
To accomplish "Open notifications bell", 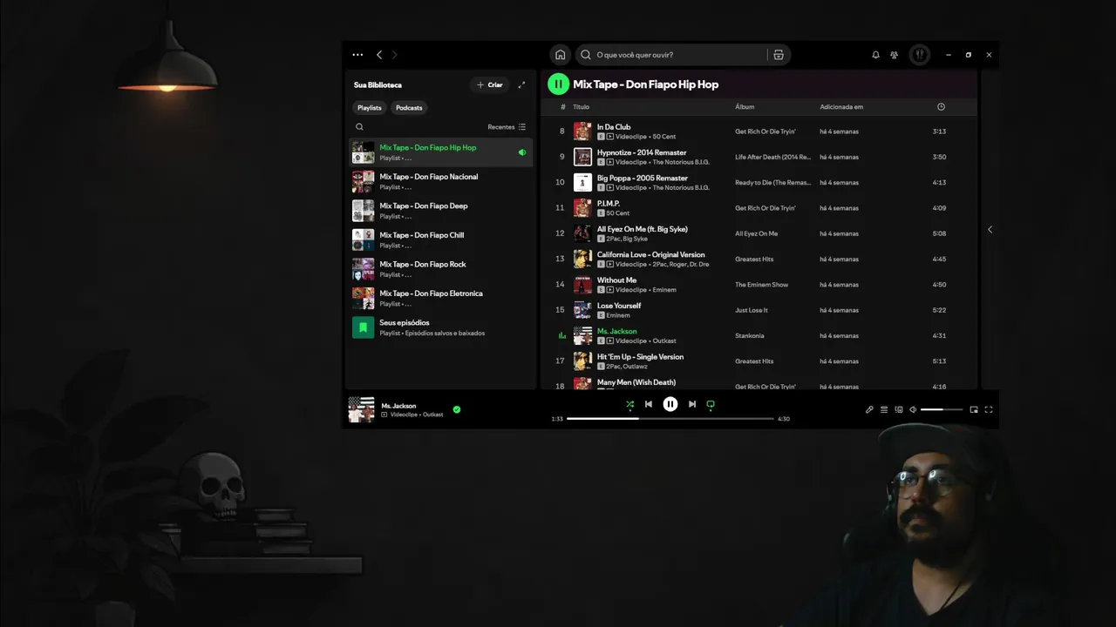I will [x=875, y=55].
